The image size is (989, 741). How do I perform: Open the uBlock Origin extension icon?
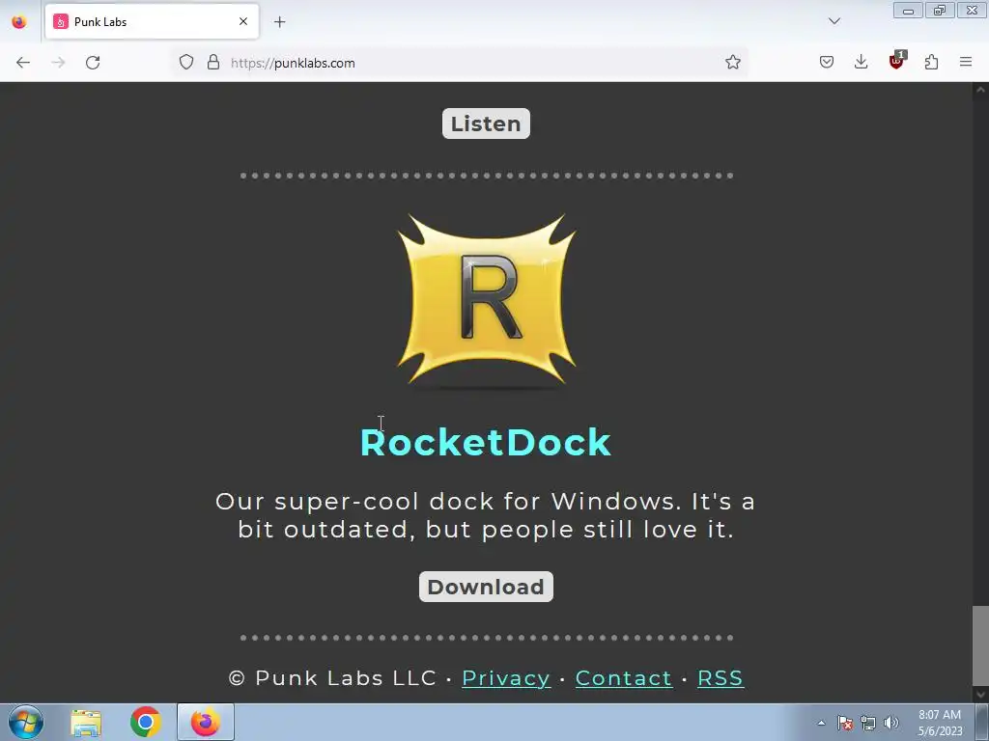point(896,61)
